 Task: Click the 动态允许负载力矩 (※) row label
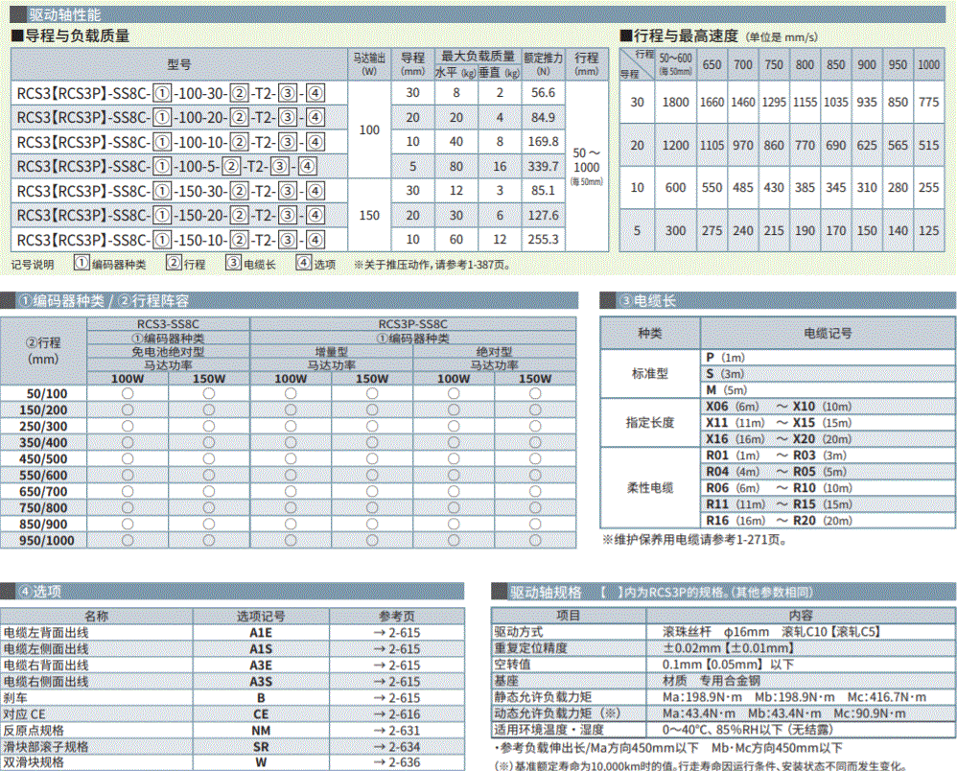[557, 713]
